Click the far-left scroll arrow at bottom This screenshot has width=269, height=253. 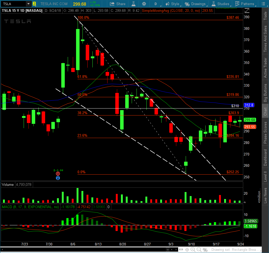click(2, 250)
